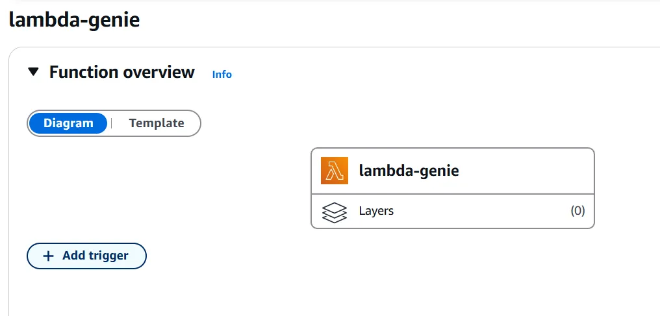Click the lambda-genie page title
Viewport: 660px width, 316px height.
tap(74, 19)
